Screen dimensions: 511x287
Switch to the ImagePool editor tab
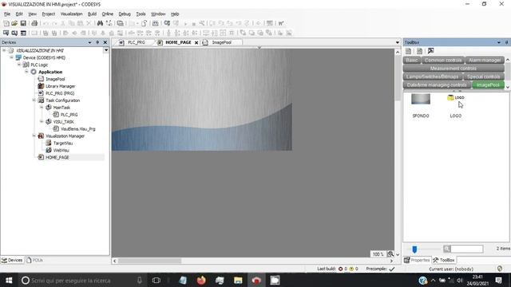[x=222, y=42]
